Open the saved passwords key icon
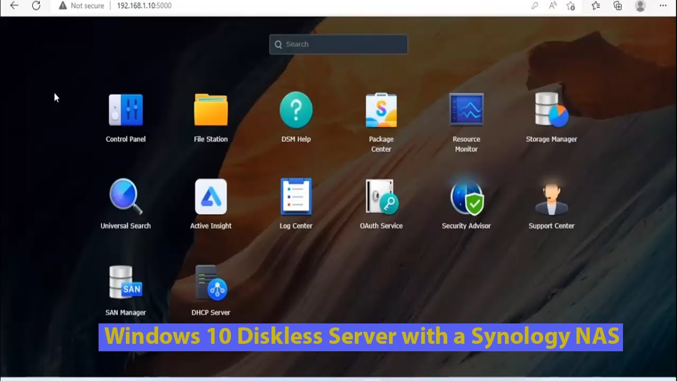The height and width of the screenshot is (381, 677). [x=535, y=6]
